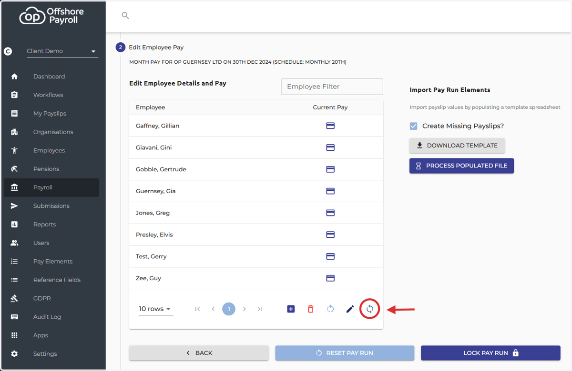The image size is (572, 371).
Task: Open pay card icon for Guernsey, Gia
Action: pos(330,191)
